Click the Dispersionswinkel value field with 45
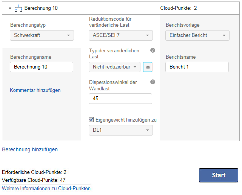 [x=120, y=99]
